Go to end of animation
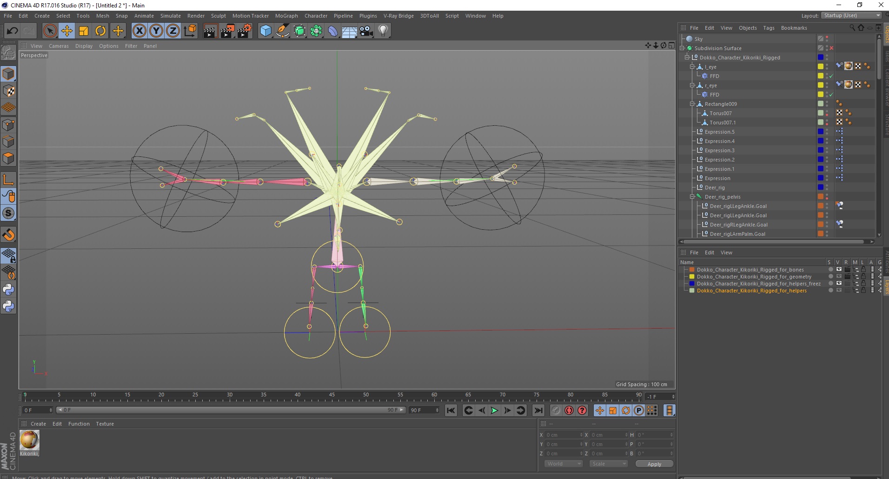 (x=538, y=410)
